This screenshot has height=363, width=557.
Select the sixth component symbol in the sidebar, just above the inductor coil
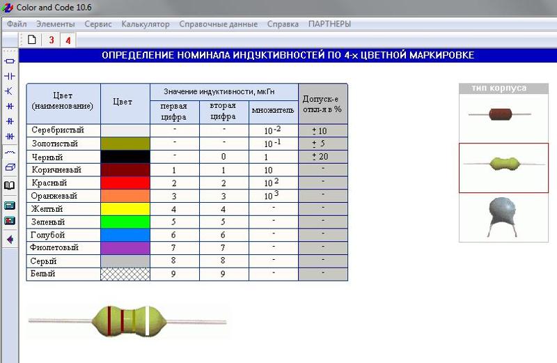pos(10,136)
